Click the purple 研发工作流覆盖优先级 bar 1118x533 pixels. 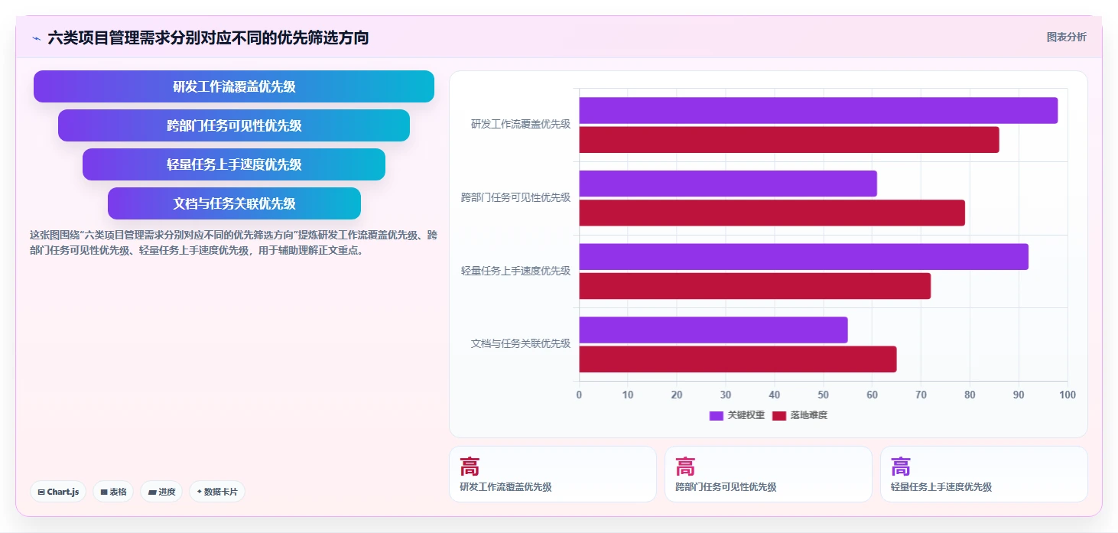coord(818,111)
